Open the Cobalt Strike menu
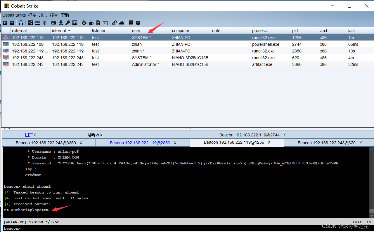The image size is (374, 232). [x=14, y=15]
